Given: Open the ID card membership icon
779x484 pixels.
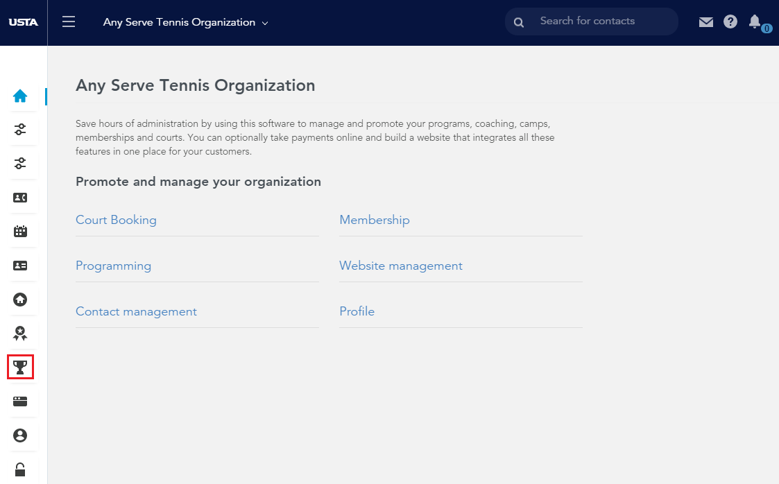Looking at the screenshot, I should click(20, 266).
